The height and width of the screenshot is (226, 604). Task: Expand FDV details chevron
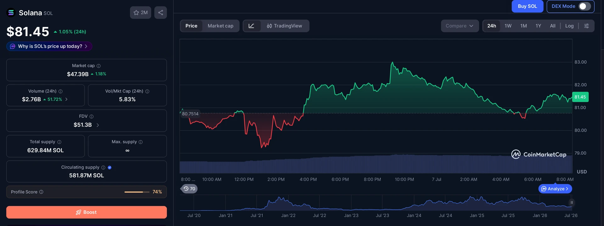coord(98,125)
